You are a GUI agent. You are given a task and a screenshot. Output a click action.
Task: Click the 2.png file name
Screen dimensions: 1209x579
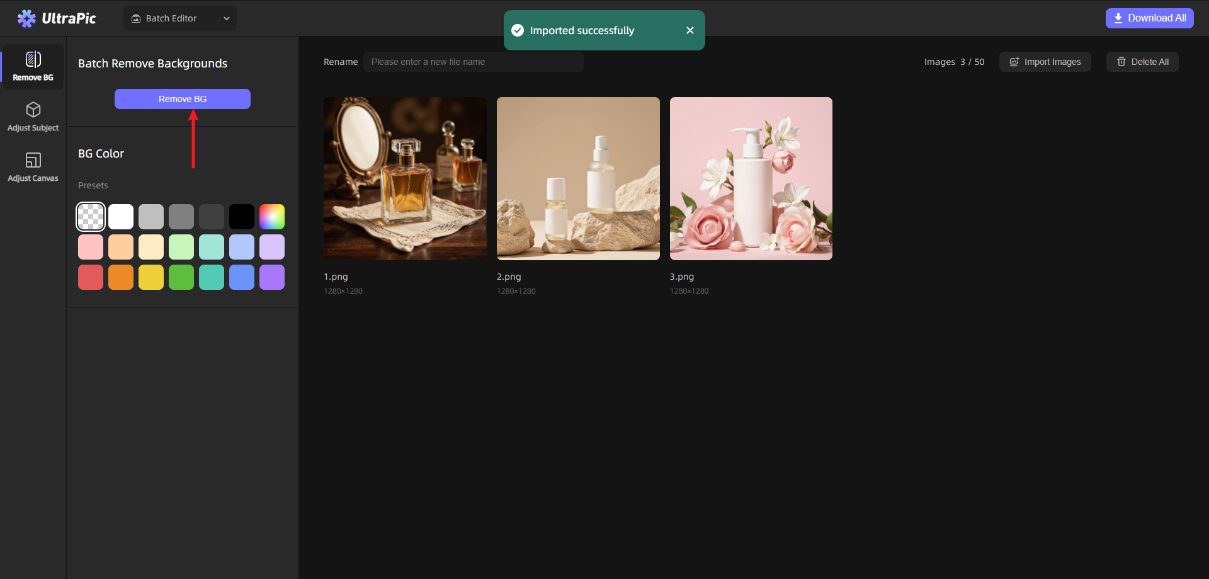(509, 277)
